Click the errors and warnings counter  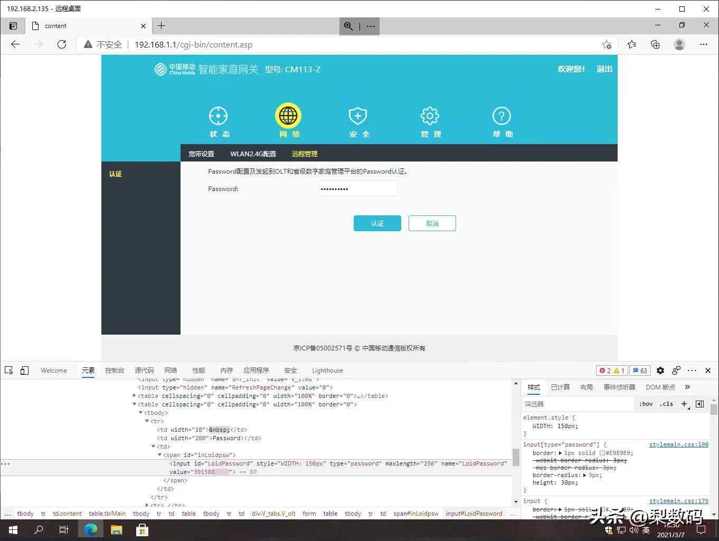(612, 371)
